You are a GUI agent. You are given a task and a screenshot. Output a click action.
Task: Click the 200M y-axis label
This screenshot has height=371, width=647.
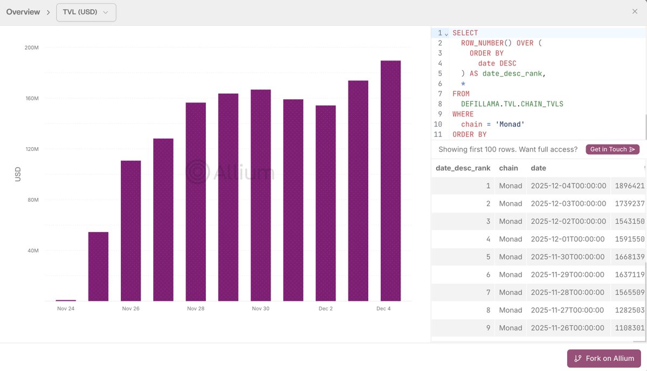coord(31,47)
